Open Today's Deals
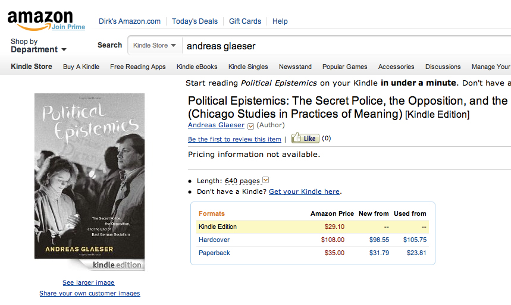The image size is (511, 305). [x=195, y=21]
